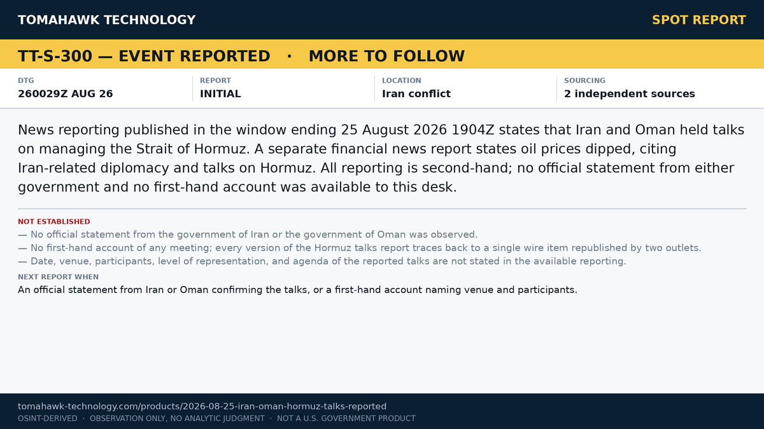Click the 2 independent sources value
This screenshot has width=764, height=429.
click(x=630, y=93)
